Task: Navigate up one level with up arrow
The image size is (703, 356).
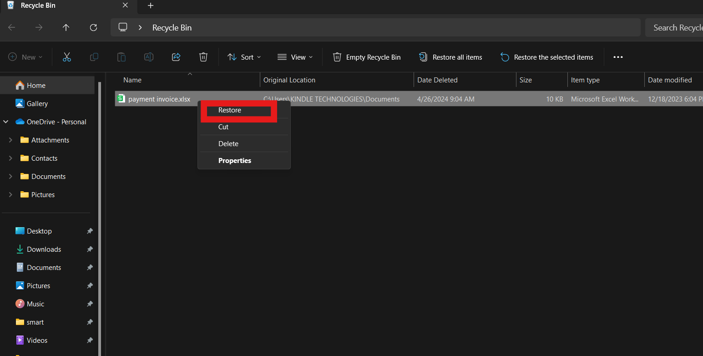Action: 66,28
